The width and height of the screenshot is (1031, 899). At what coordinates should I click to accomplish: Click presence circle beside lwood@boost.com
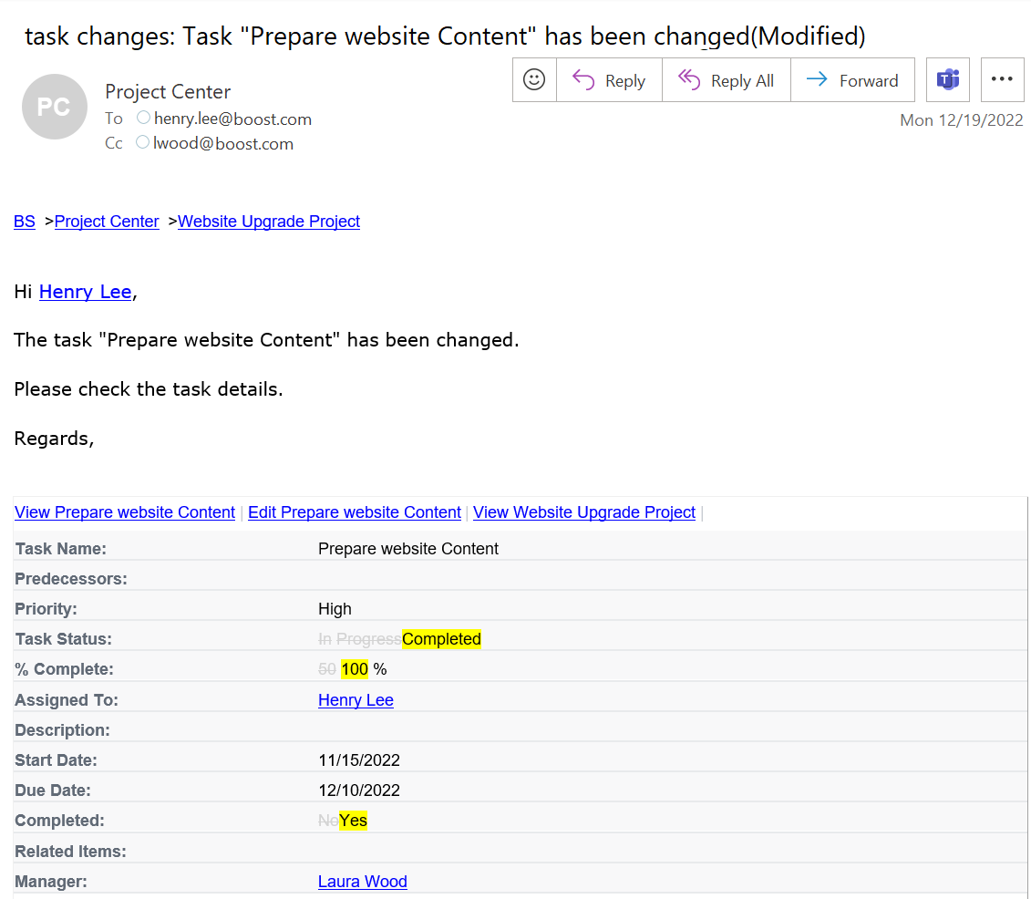[x=143, y=142]
